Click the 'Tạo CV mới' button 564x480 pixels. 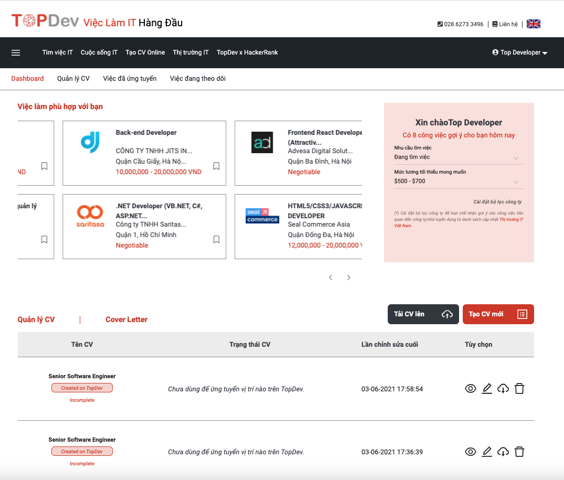tap(498, 314)
